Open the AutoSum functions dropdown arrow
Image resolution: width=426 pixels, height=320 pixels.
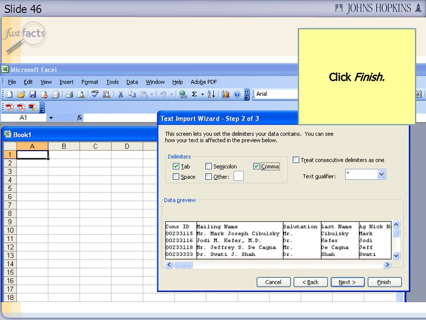point(202,94)
